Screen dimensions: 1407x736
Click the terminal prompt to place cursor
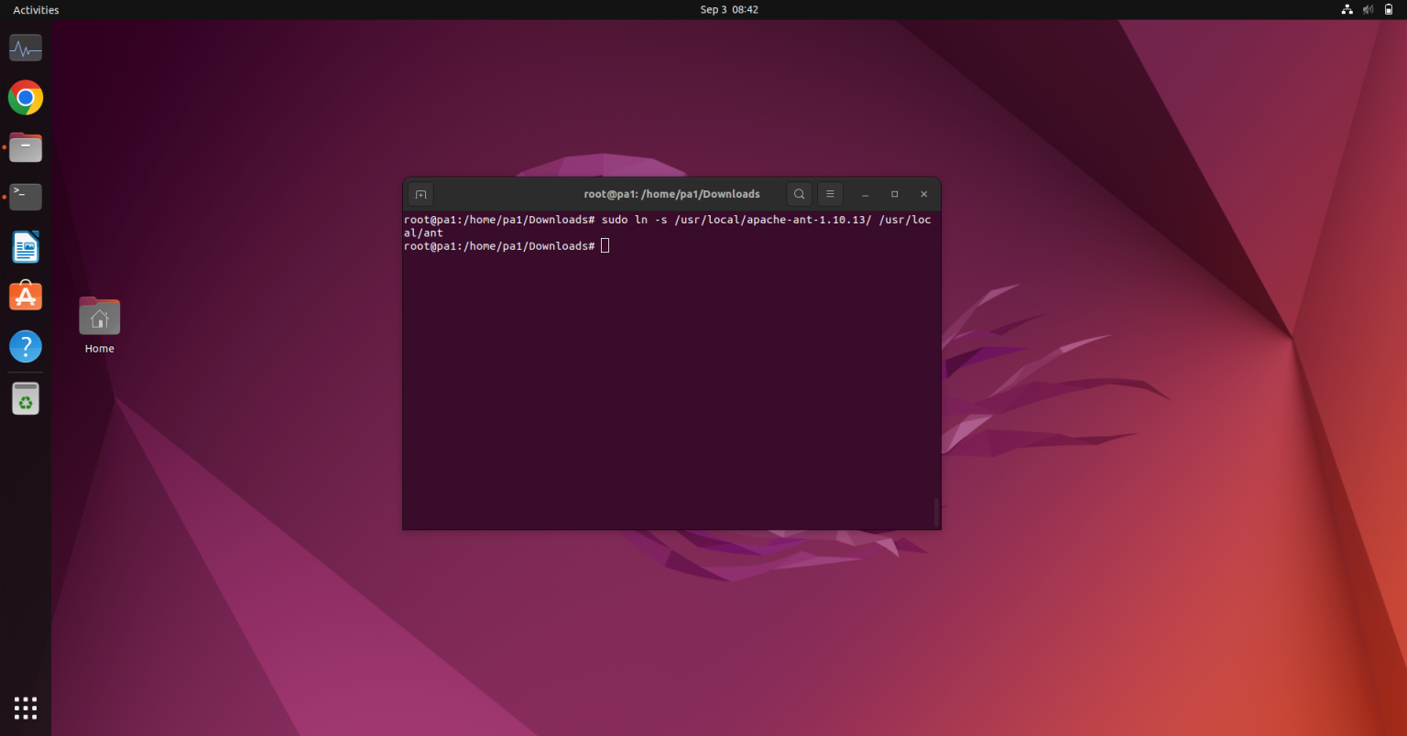click(x=605, y=245)
